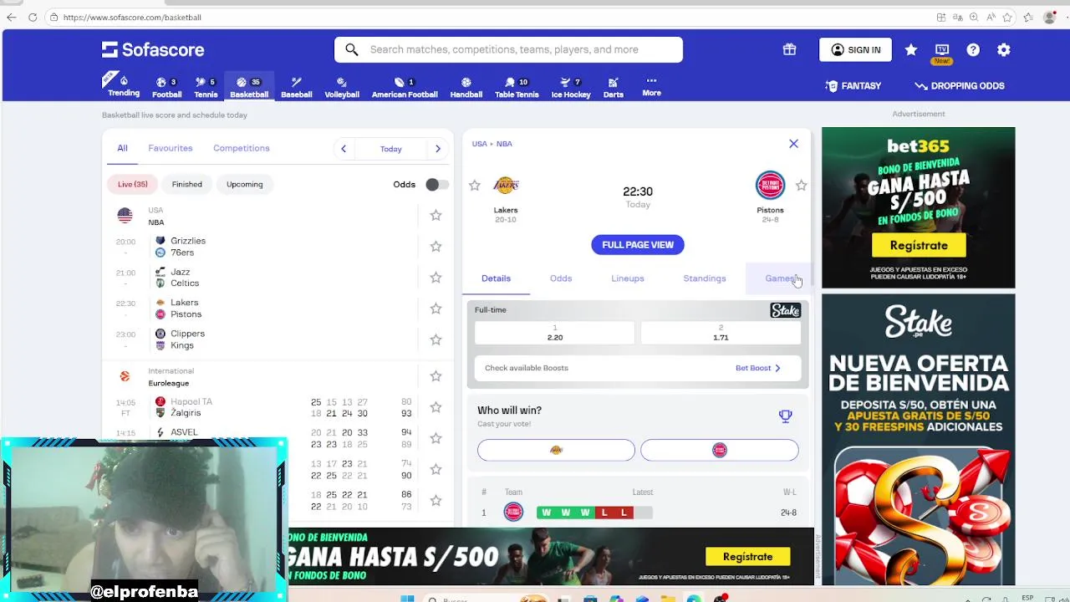Close the match details panel
The image size is (1070, 602).
coord(793,144)
